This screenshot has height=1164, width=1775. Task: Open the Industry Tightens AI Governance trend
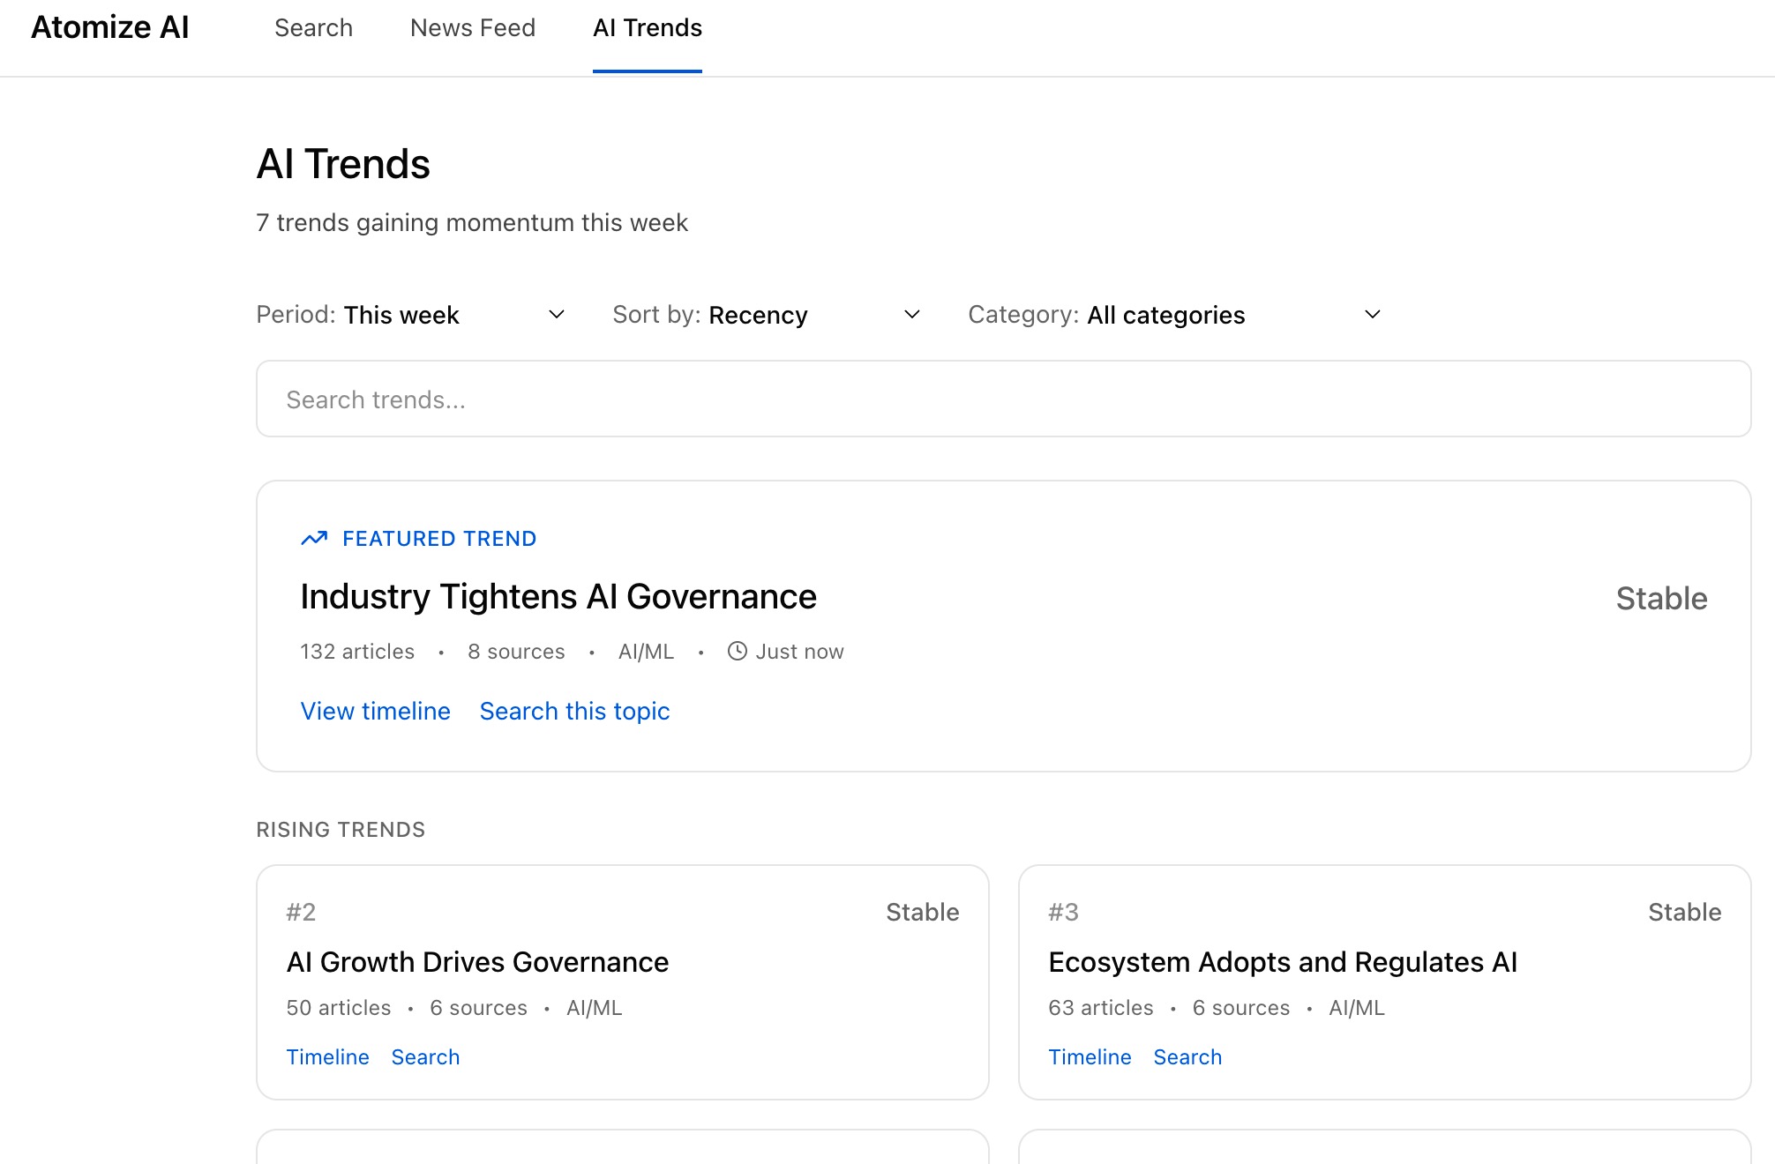point(558,596)
